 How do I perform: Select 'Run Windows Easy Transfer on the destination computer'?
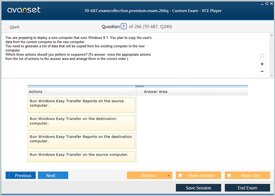coord(81,123)
